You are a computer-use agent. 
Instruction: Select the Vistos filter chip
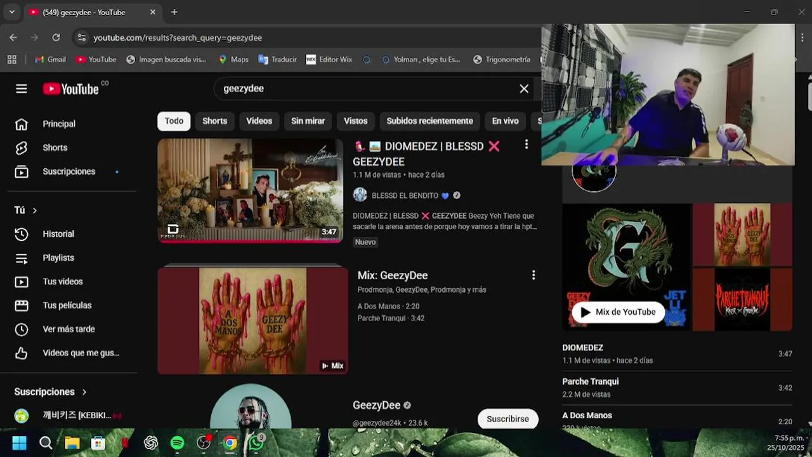pos(355,121)
